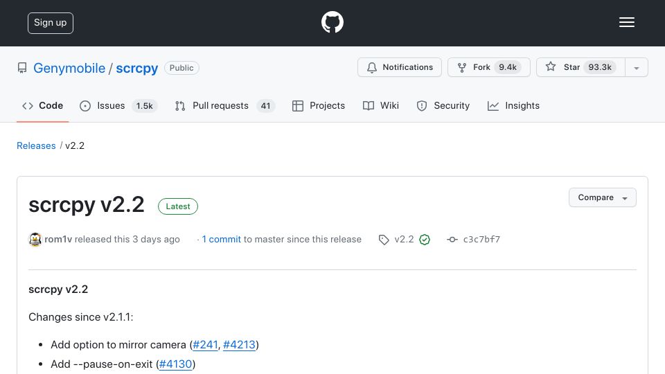The width and height of the screenshot is (665, 374).
Task: Click the commit icon beside c3c7bf7
Action: coord(452,240)
